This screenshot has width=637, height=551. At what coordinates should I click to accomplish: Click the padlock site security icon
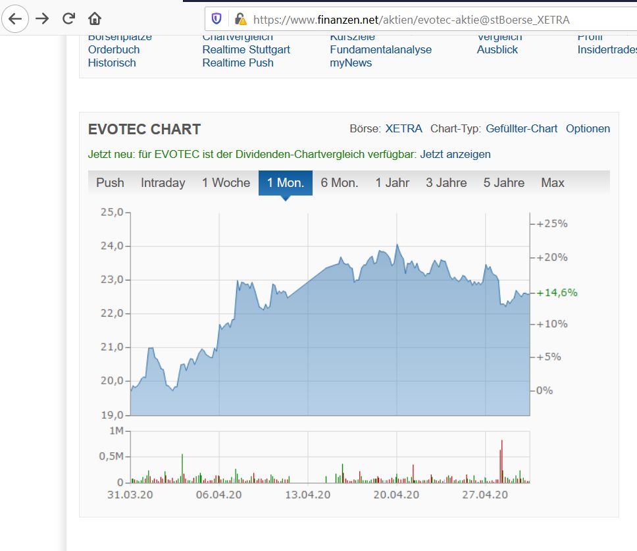tap(240, 19)
